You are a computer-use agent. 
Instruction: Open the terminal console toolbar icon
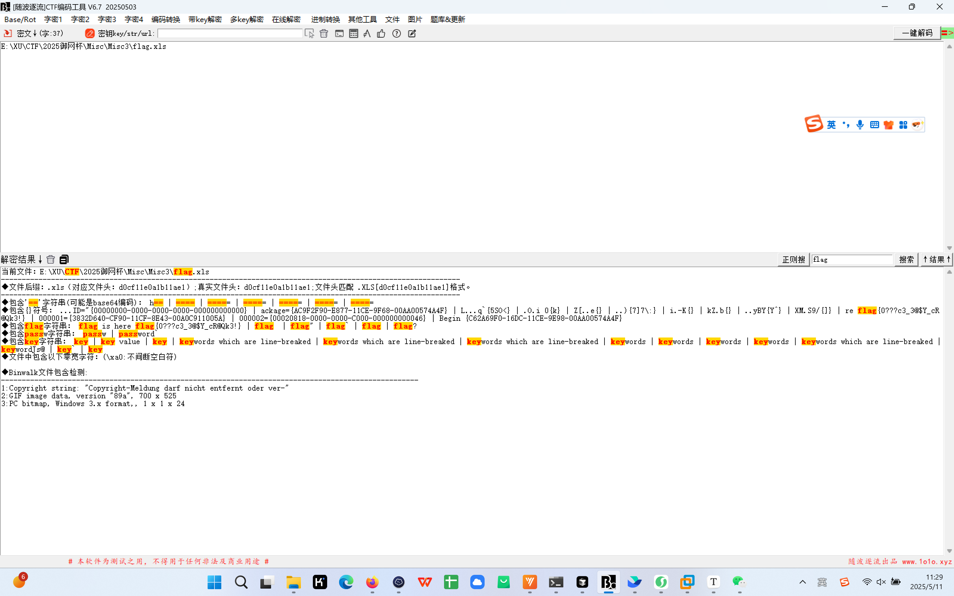tap(339, 33)
